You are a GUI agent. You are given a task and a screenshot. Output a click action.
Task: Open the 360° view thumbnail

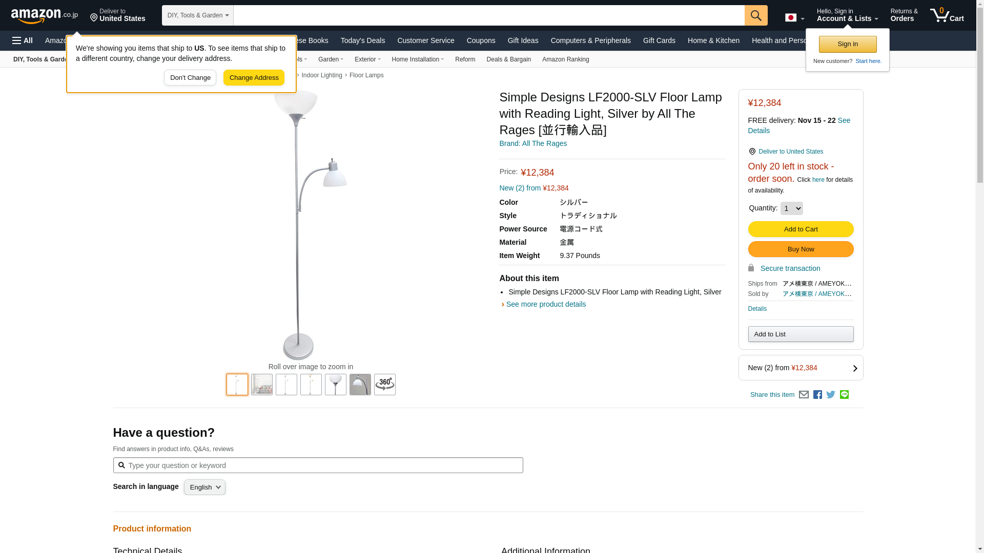click(384, 385)
